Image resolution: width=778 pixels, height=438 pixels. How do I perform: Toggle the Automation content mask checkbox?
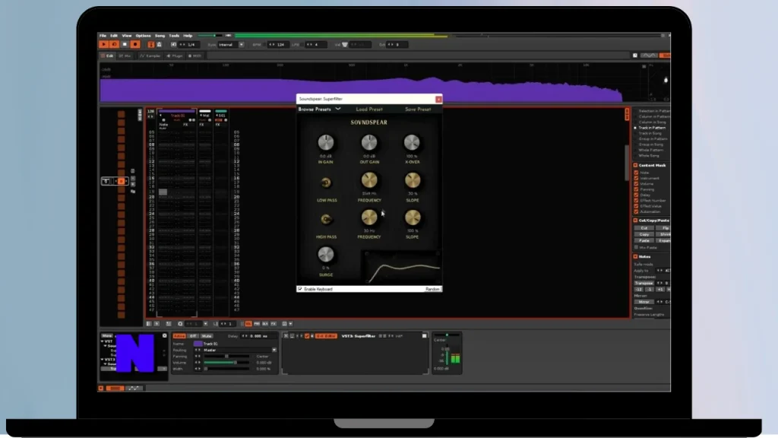coord(636,211)
